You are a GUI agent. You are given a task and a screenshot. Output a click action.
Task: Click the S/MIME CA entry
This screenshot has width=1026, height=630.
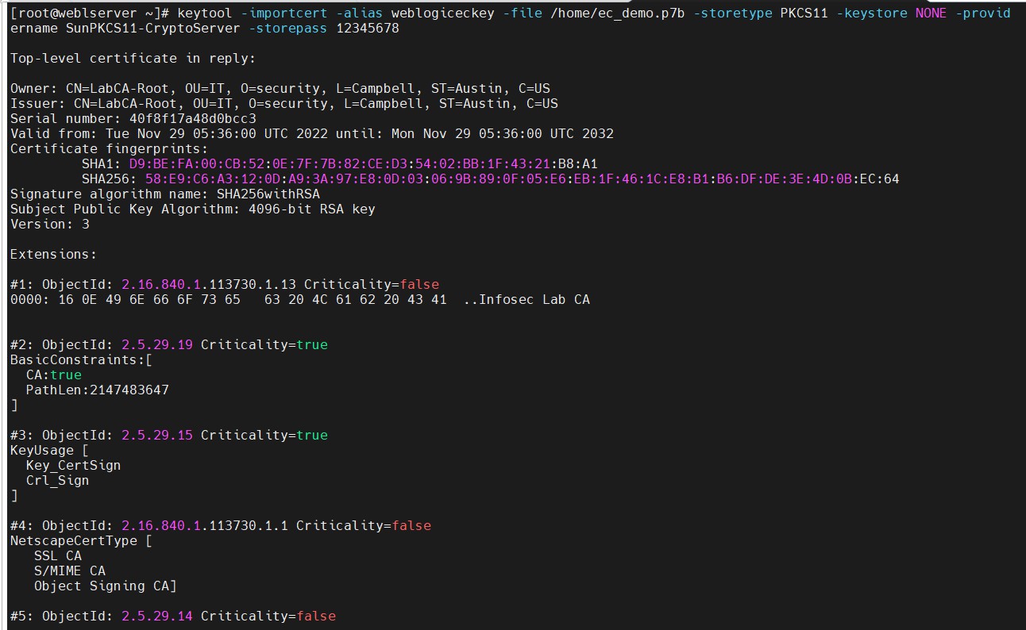(69, 571)
